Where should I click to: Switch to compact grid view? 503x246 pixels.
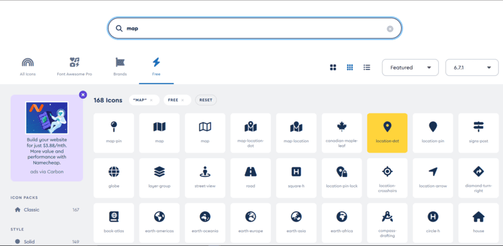point(350,67)
